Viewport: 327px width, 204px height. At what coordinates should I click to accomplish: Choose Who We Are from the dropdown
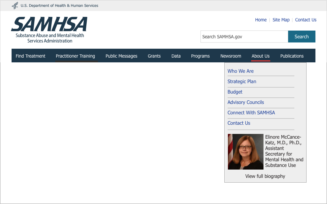pos(240,71)
